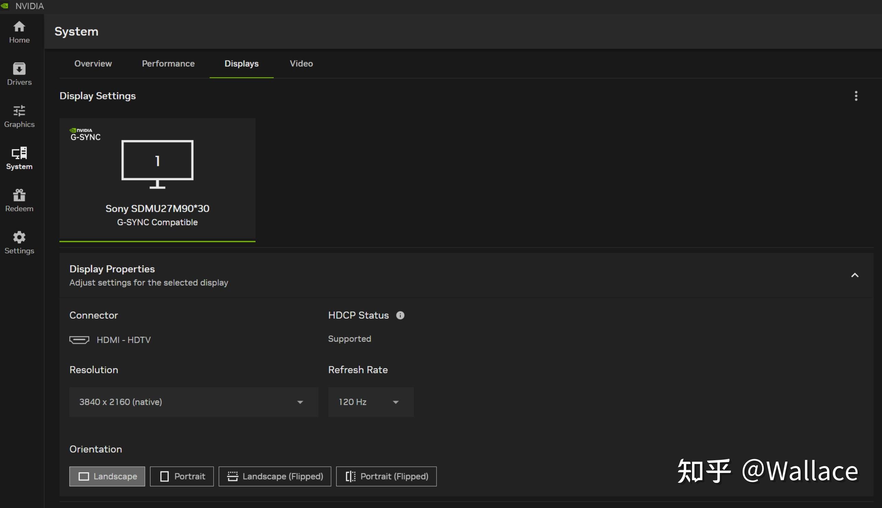This screenshot has width=882, height=508.
Task: Click the NVIDIA G-SYNC badge
Action: point(86,134)
